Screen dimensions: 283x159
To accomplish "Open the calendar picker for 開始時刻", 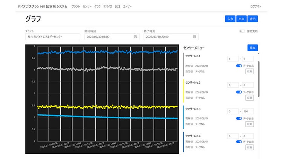I will 135,37.
